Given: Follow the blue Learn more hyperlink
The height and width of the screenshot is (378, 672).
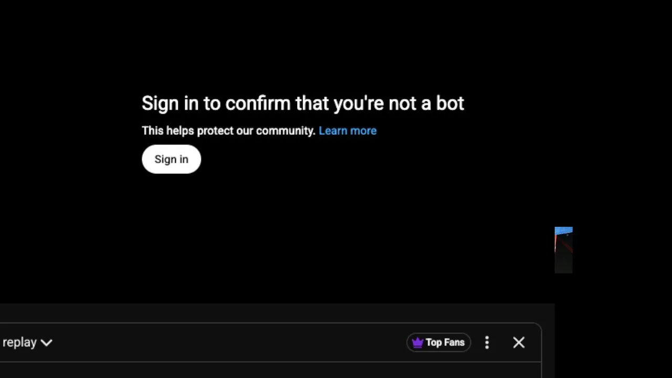Looking at the screenshot, I should click(348, 131).
